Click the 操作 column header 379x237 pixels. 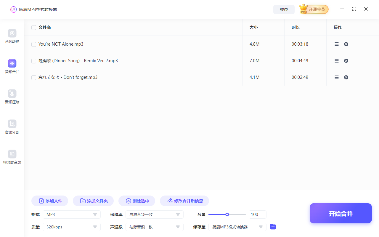click(x=338, y=27)
